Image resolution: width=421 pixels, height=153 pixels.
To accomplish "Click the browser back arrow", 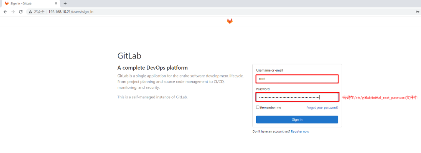I will (5, 12).
